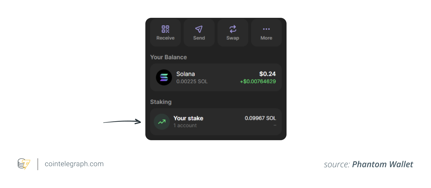Image resolution: width=431 pixels, height=188 pixels.
Task: Open Swap using the arrows icon
Action: click(x=233, y=29)
